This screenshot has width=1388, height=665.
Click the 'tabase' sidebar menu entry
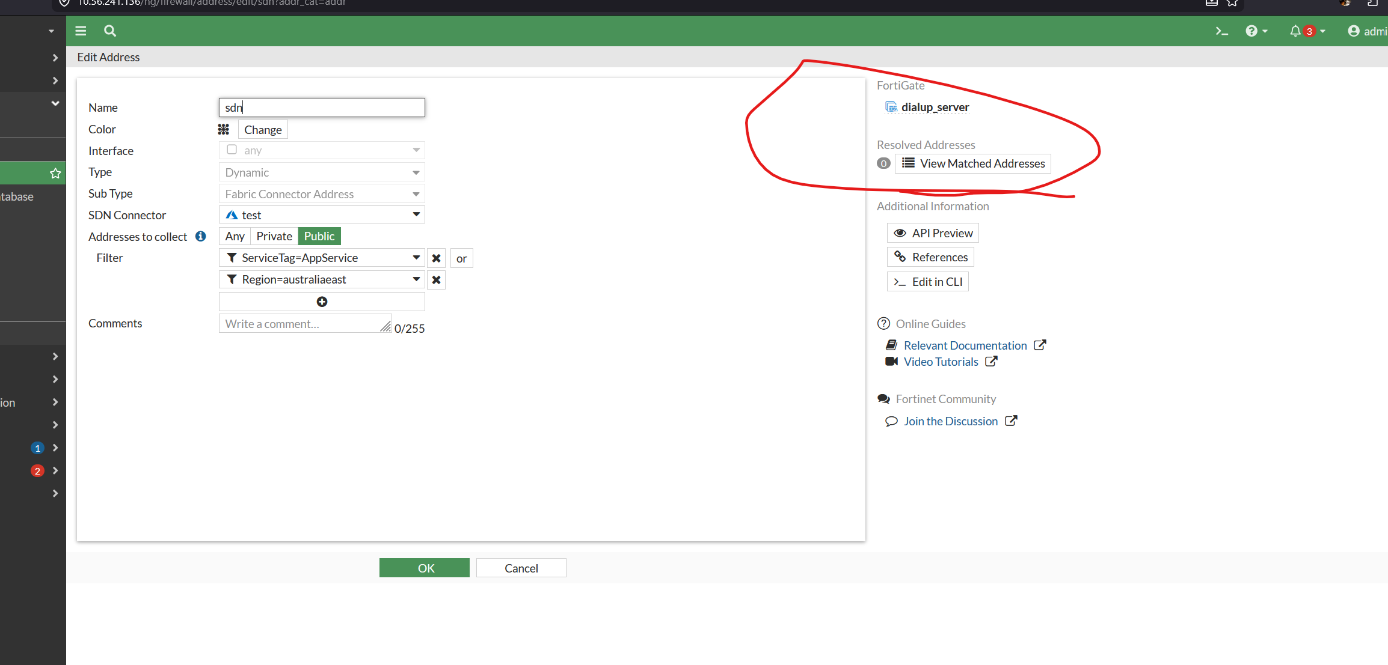(x=17, y=196)
